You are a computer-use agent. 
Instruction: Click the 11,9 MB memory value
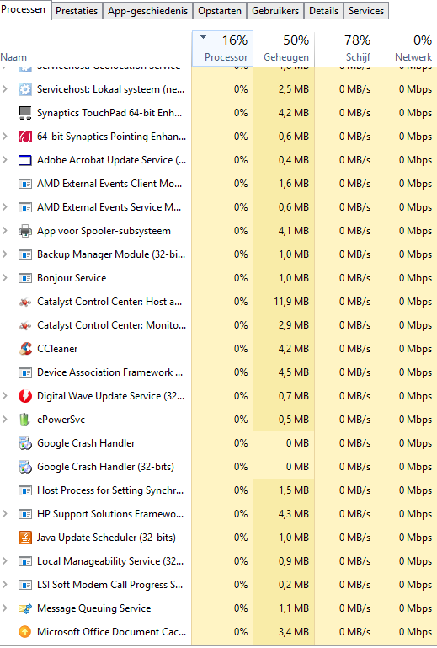point(291,302)
